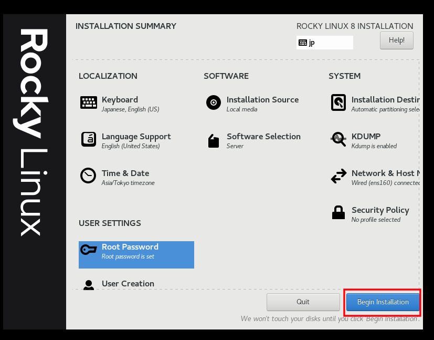Click the Installation Destination disk icon
This screenshot has width=434, height=340.
pyautogui.click(x=338, y=102)
